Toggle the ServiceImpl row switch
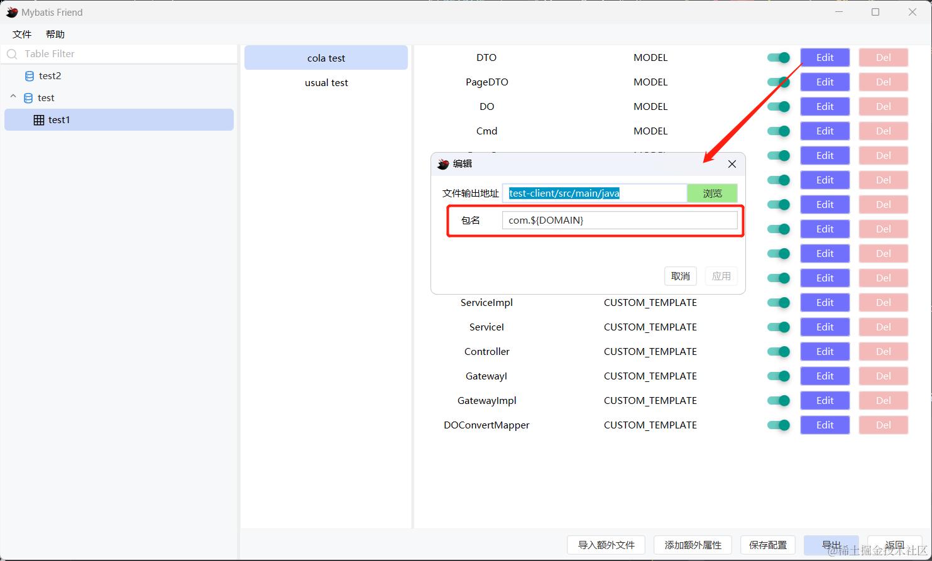The width and height of the screenshot is (932, 561). (x=779, y=303)
